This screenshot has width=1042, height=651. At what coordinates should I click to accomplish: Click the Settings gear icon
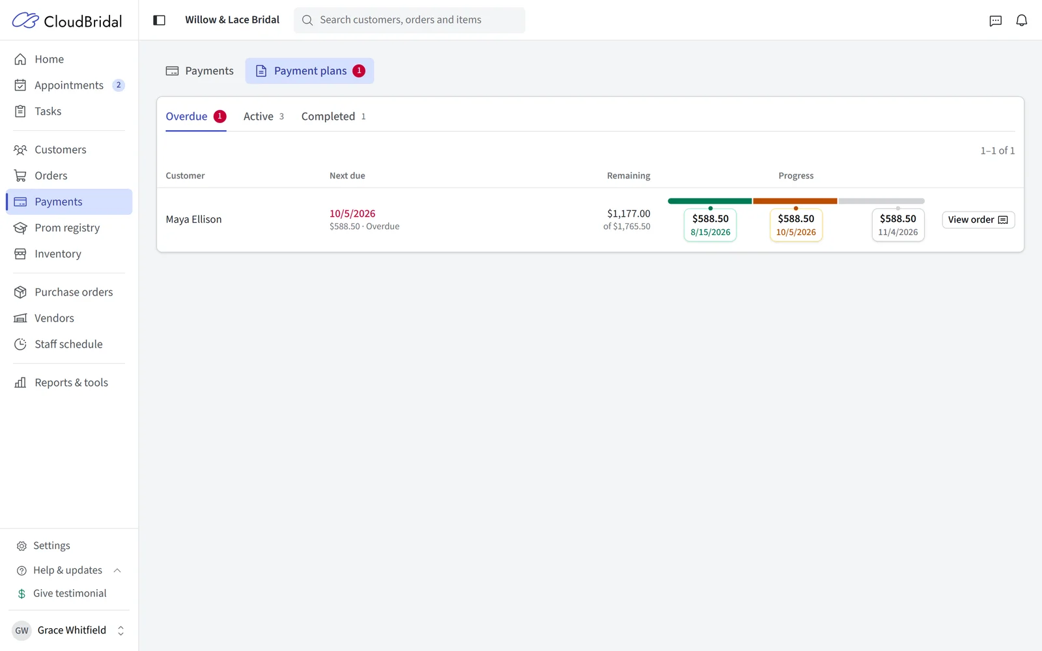21,546
